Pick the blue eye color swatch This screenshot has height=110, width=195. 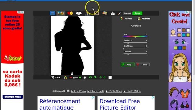point(180,48)
